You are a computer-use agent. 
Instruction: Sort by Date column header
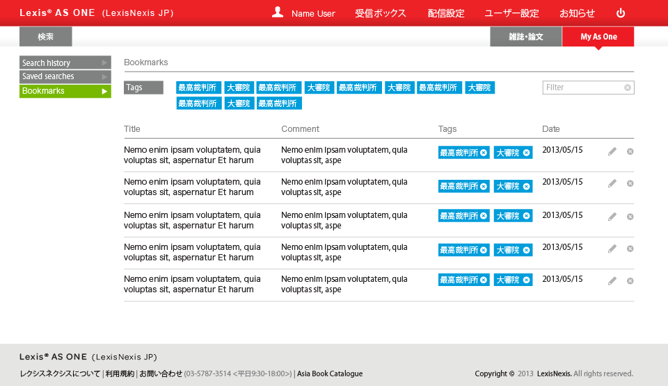click(x=551, y=129)
